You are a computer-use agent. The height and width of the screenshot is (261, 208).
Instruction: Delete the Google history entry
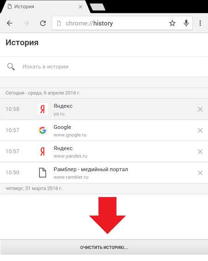pyautogui.click(x=200, y=130)
